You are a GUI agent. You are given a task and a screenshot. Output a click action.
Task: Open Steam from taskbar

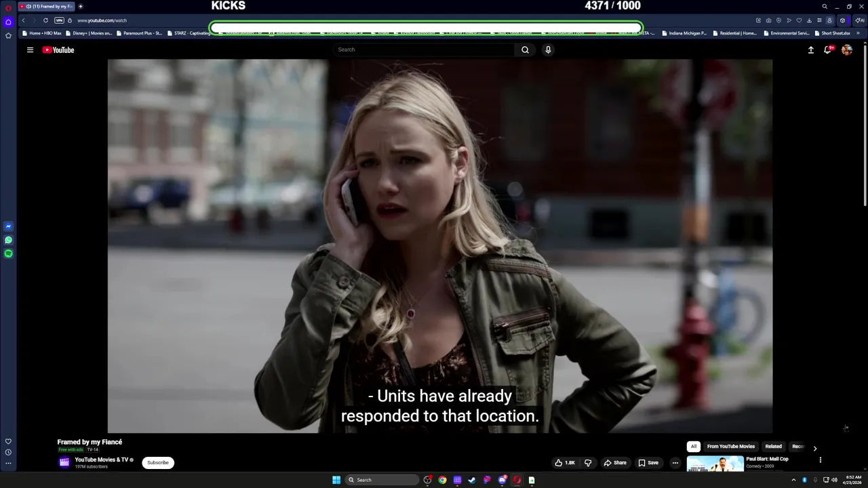pyautogui.click(x=472, y=480)
